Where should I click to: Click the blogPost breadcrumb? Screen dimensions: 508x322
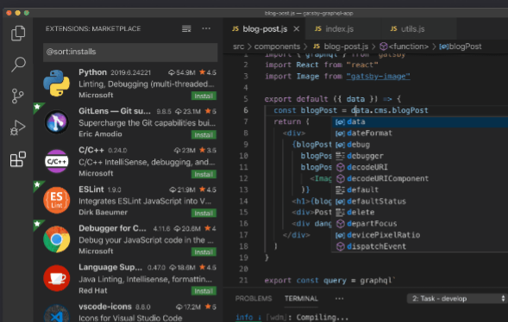pos(461,46)
